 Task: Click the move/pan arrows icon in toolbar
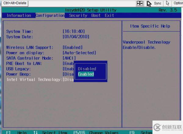[140, 3]
